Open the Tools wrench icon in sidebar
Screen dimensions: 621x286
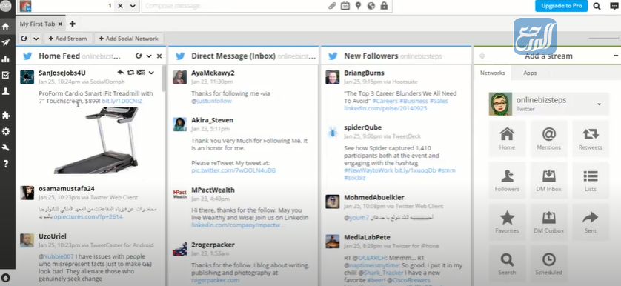click(5, 147)
